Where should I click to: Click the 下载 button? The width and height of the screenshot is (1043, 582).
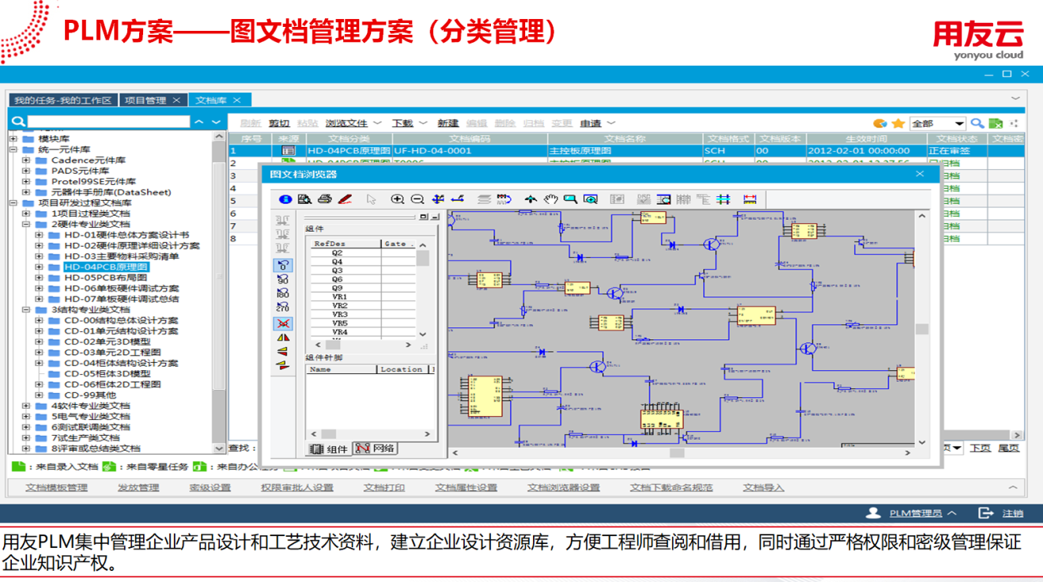(x=402, y=123)
